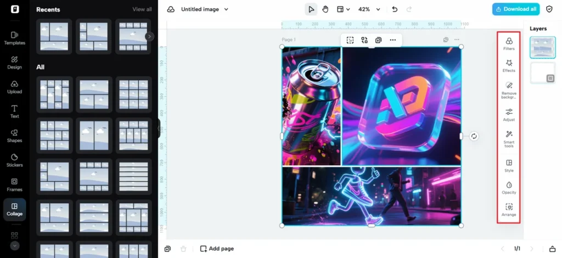This screenshot has height=258, width=562.
Task: Collapse the left panel handle
Action: pos(159,128)
